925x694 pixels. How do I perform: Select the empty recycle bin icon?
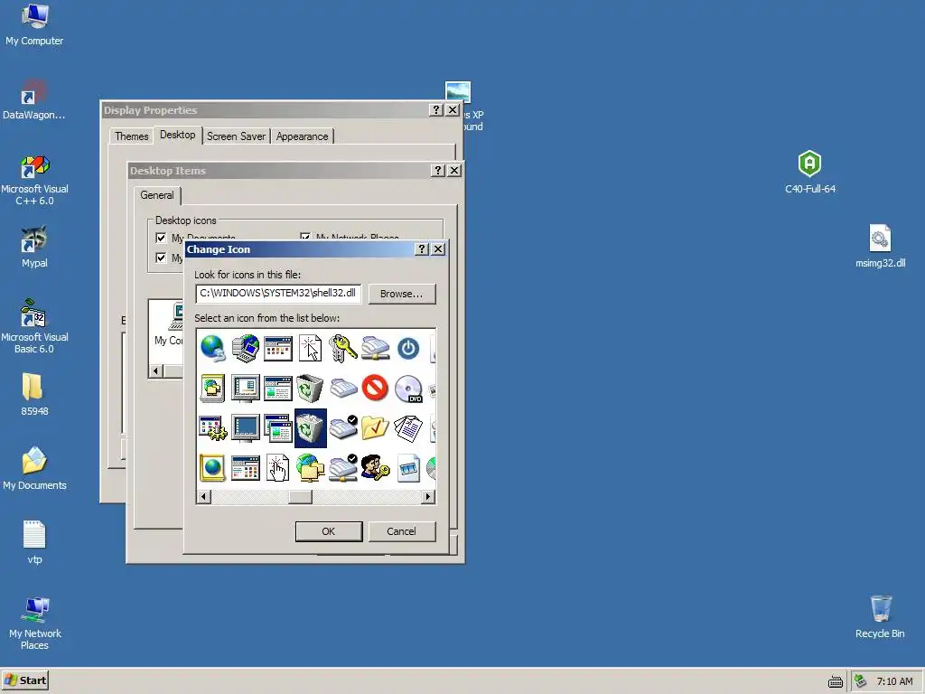pyautogui.click(x=311, y=389)
